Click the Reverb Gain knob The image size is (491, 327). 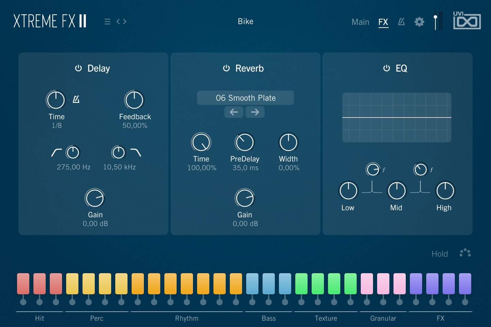(245, 198)
